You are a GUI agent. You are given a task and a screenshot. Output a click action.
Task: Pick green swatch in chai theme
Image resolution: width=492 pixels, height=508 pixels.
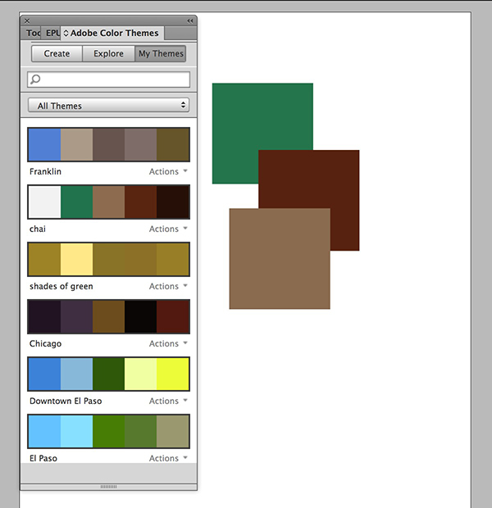click(x=76, y=202)
